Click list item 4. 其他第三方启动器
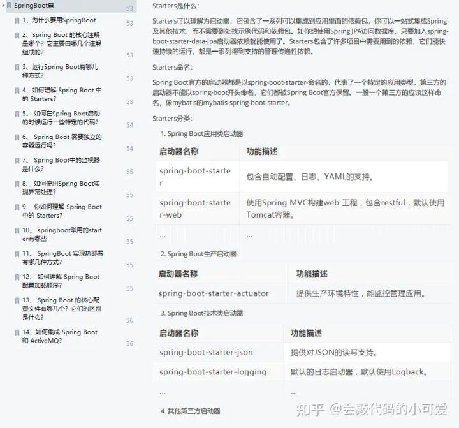459x428 pixels. tap(190, 411)
